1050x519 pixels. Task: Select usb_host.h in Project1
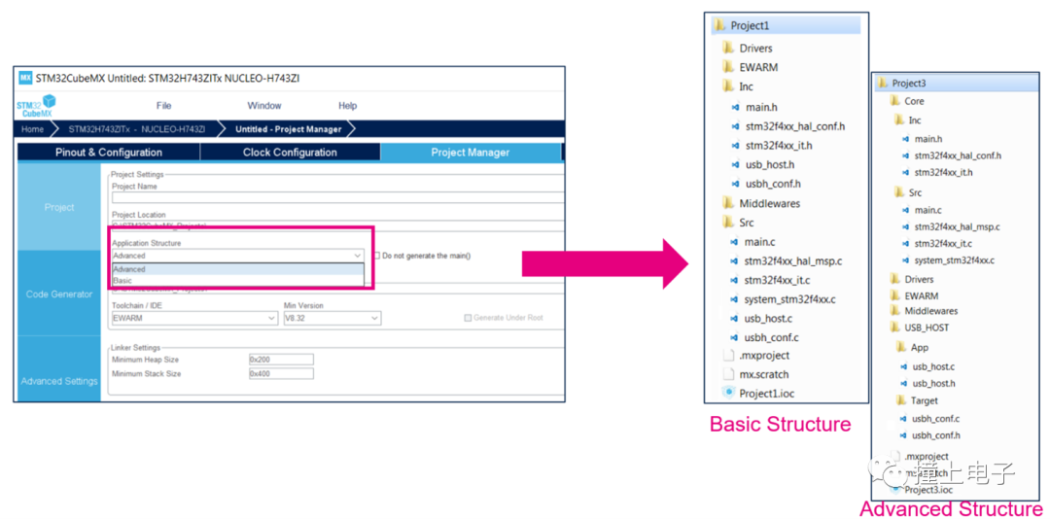click(769, 164)
